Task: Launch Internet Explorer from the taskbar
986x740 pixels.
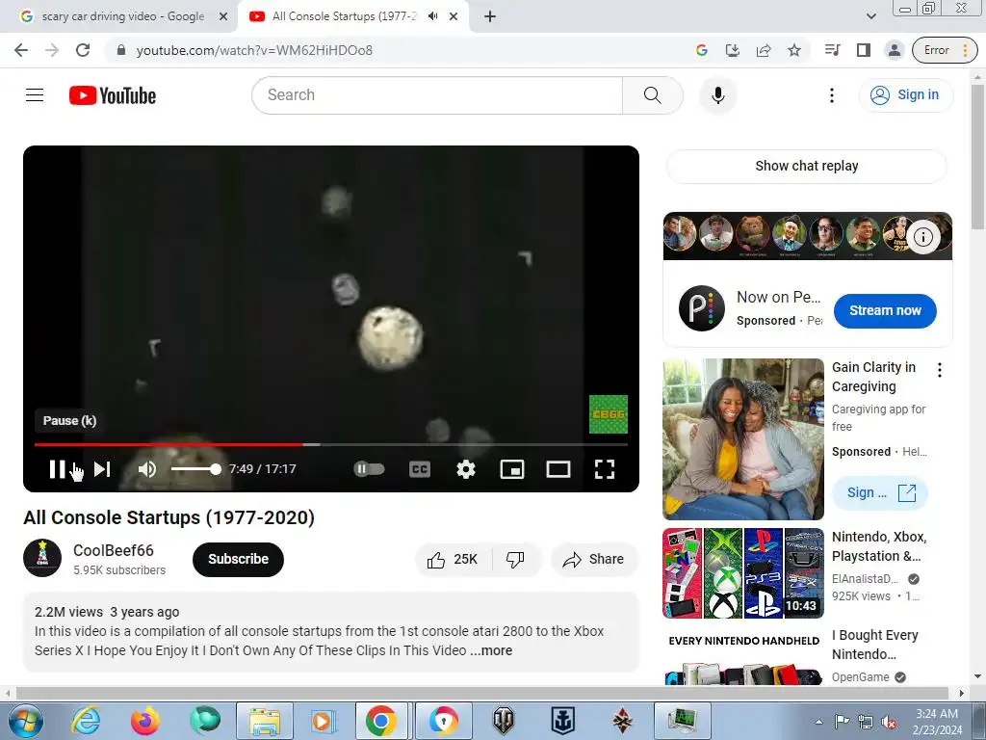Action: click(x=85, y=721)
